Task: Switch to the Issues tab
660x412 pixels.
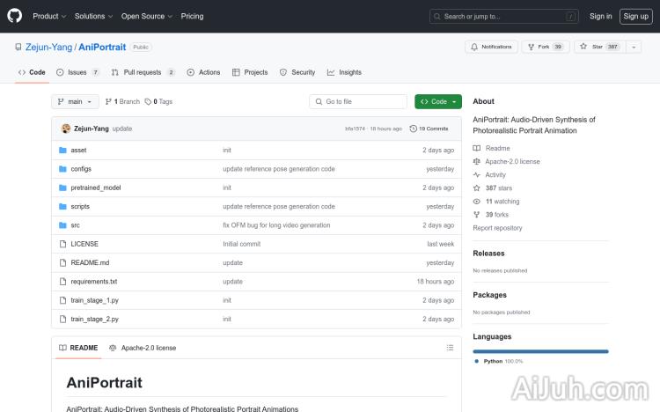Action: click(77, 72)
